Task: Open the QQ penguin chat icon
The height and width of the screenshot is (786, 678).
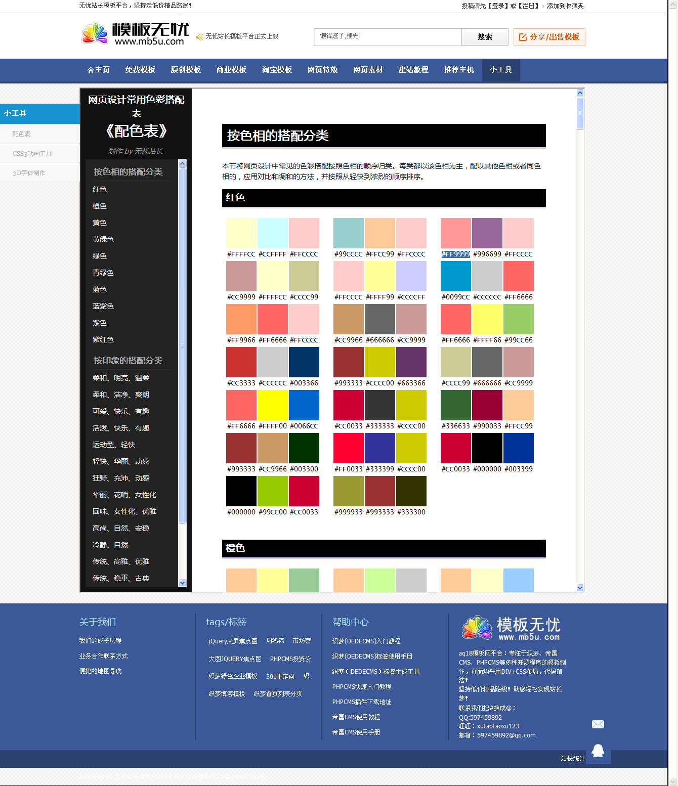Action: pyautogui.click(x=598, y=751)
